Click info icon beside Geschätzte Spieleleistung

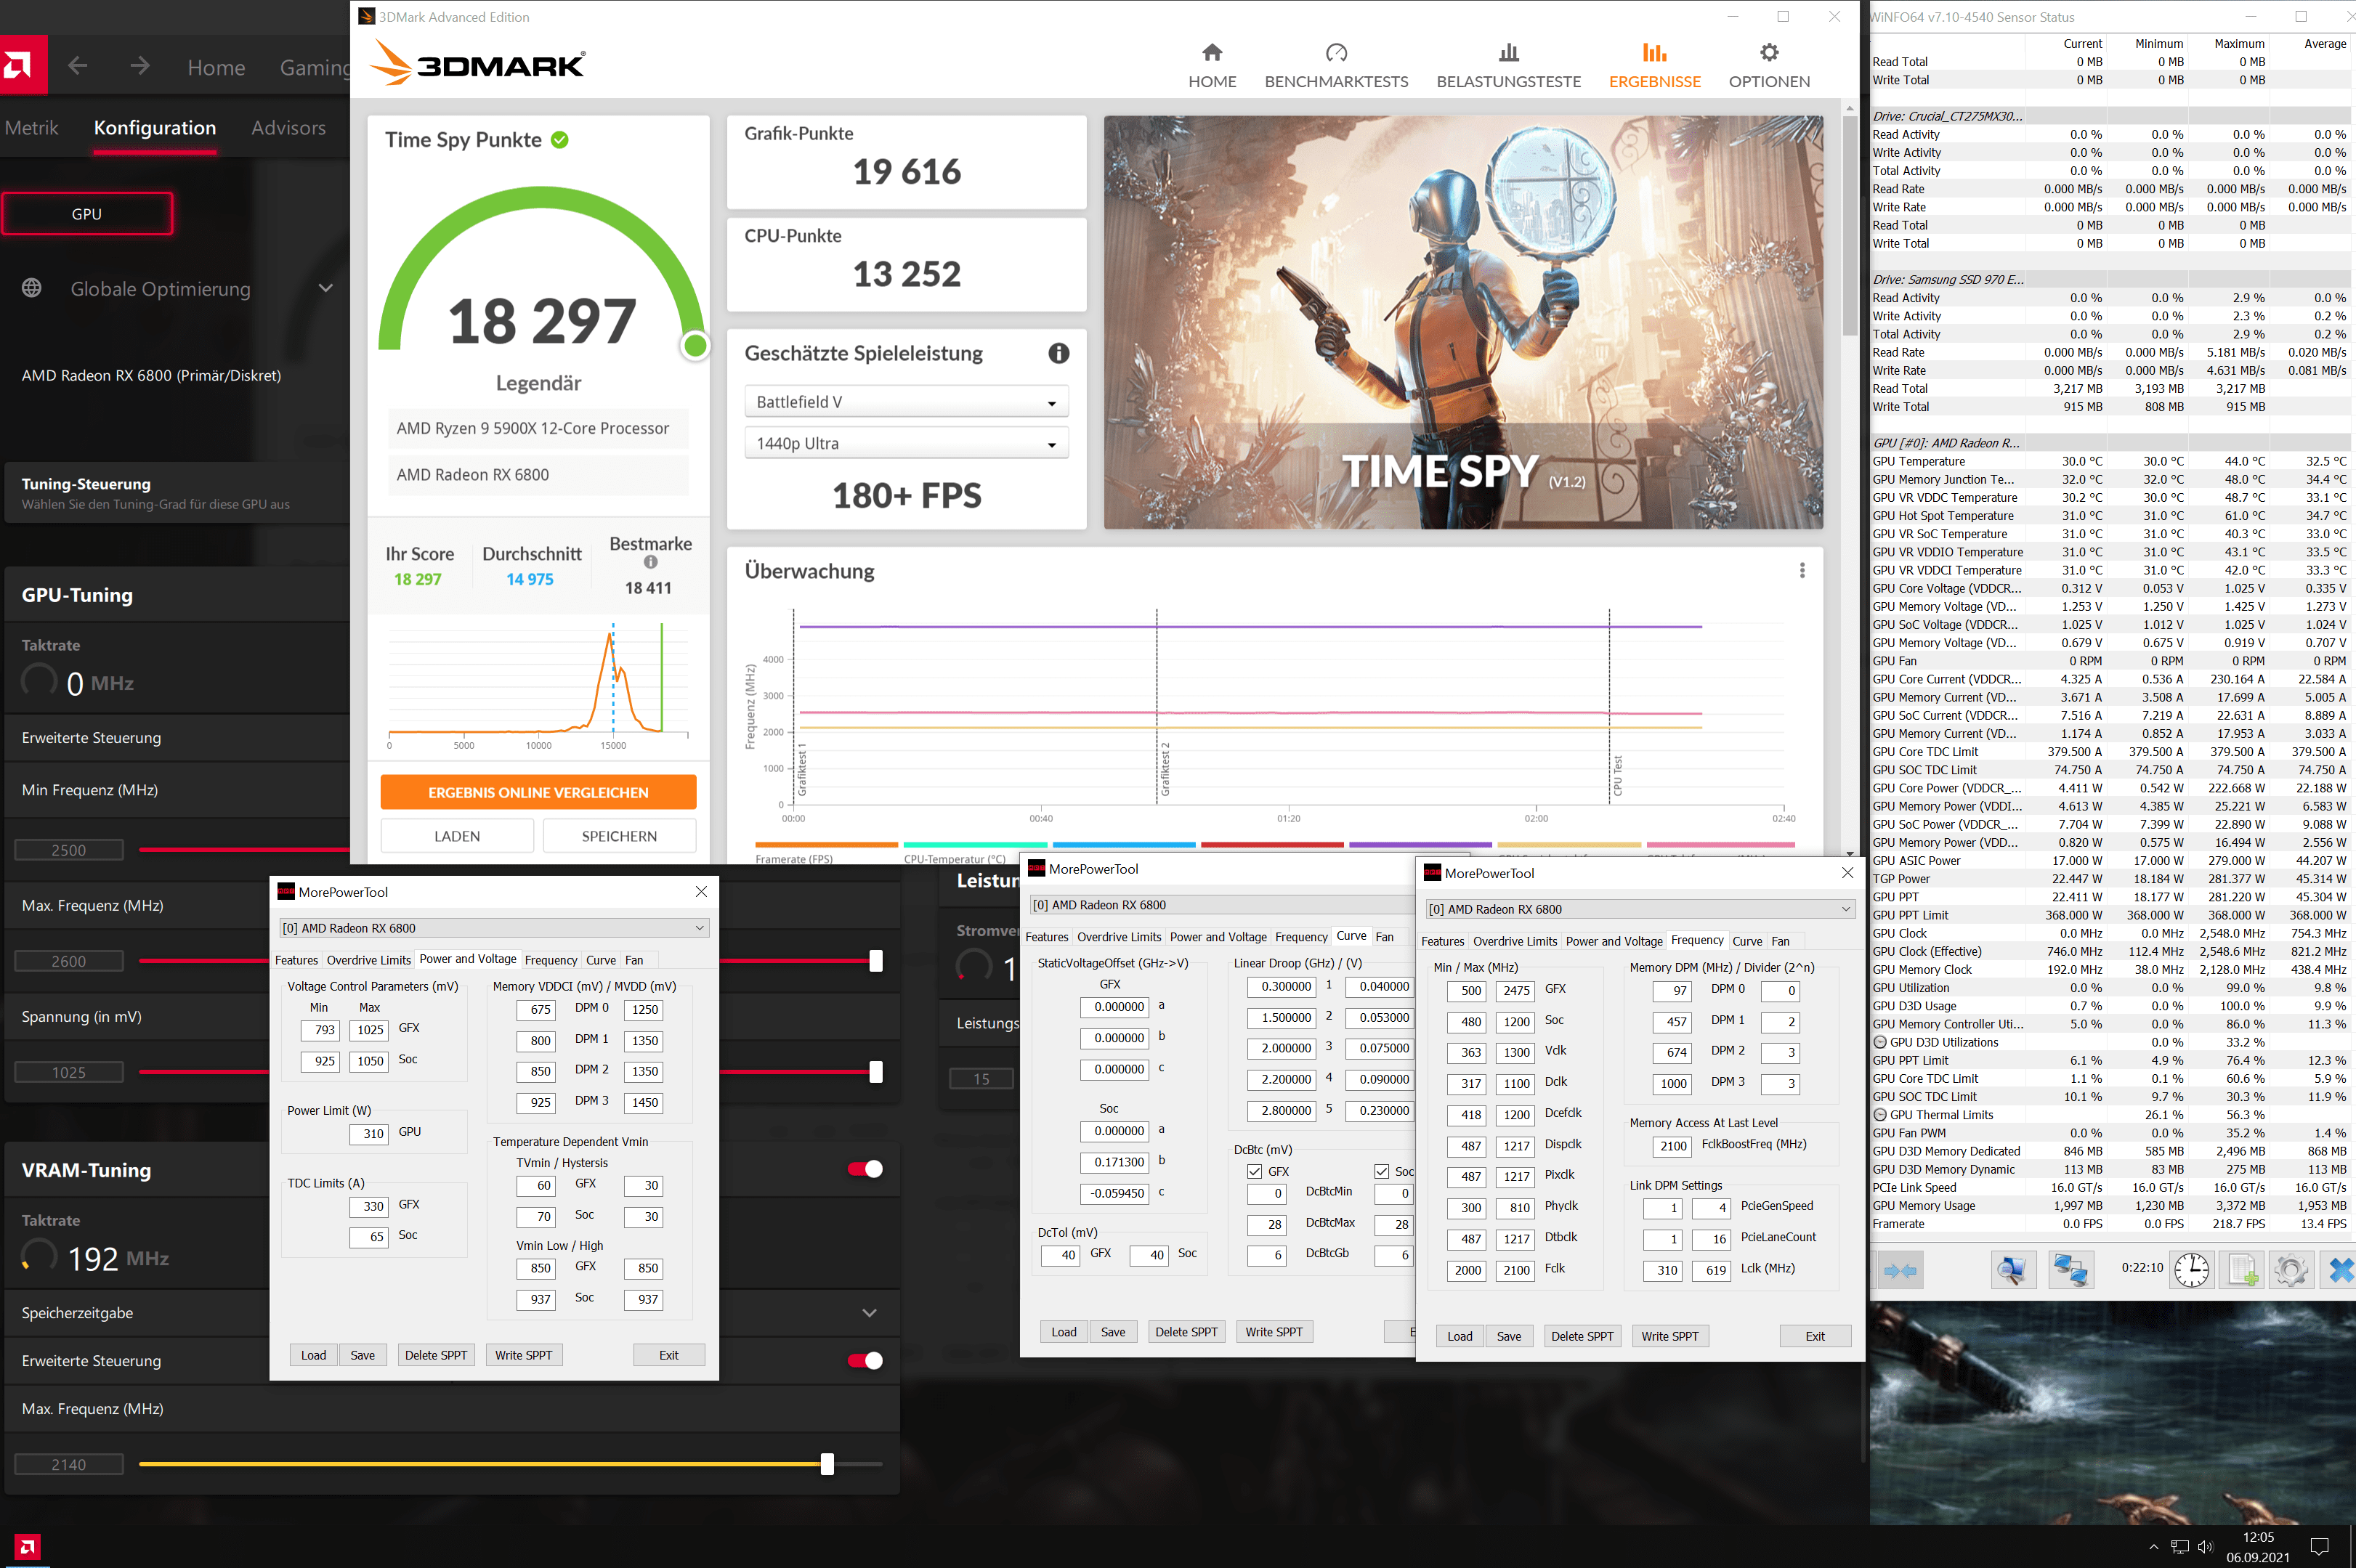point(1058,353)
